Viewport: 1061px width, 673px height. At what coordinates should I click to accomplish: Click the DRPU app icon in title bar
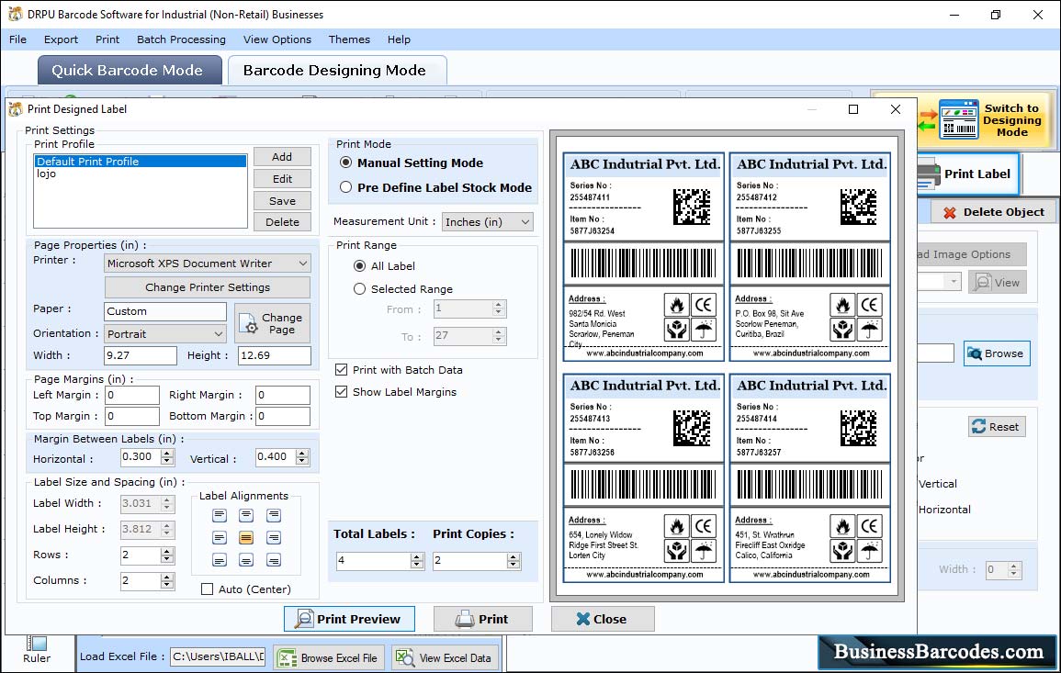tap(15, 14)
